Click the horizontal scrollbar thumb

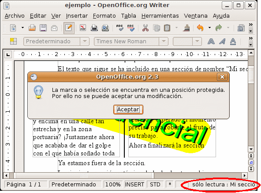pyautogui.click(x=84, y=175)
